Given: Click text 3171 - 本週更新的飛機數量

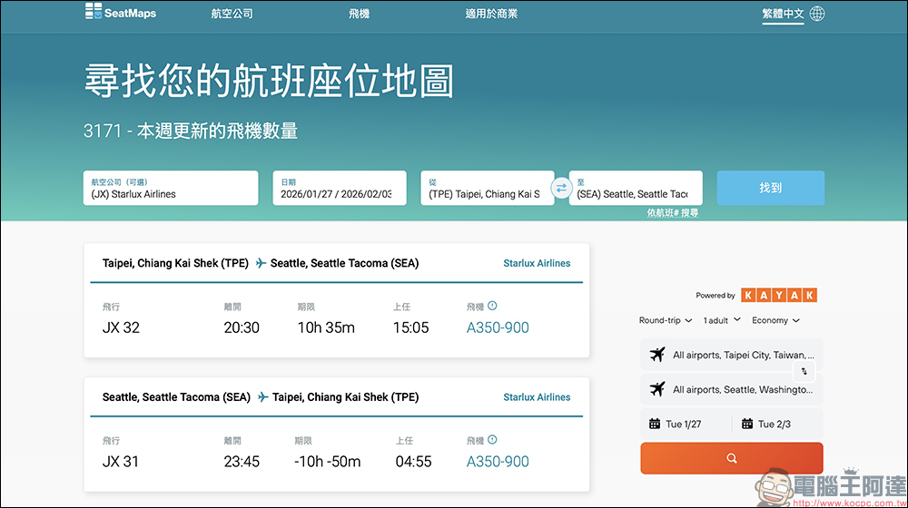Looking at the screenshot, I should (x=191, y=131).
